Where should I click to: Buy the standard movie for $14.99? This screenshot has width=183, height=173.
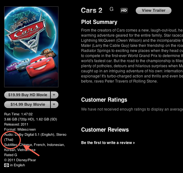coord(27,105)
